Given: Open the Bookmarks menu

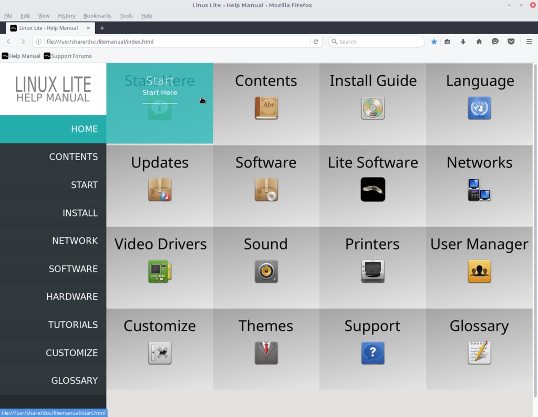Looking at the screenshot, I should [97, 16].
